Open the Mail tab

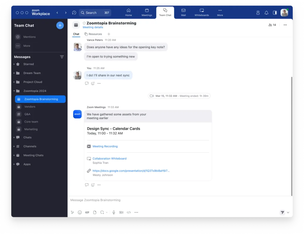183,12
